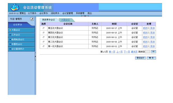This screenshot has height=103, width=173.
Task: Select the 会议承办 sidebar header tab
Action: [x=18, y=25]
